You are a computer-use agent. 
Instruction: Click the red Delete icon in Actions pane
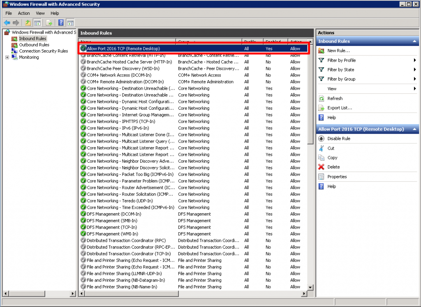tap(321, 167)
